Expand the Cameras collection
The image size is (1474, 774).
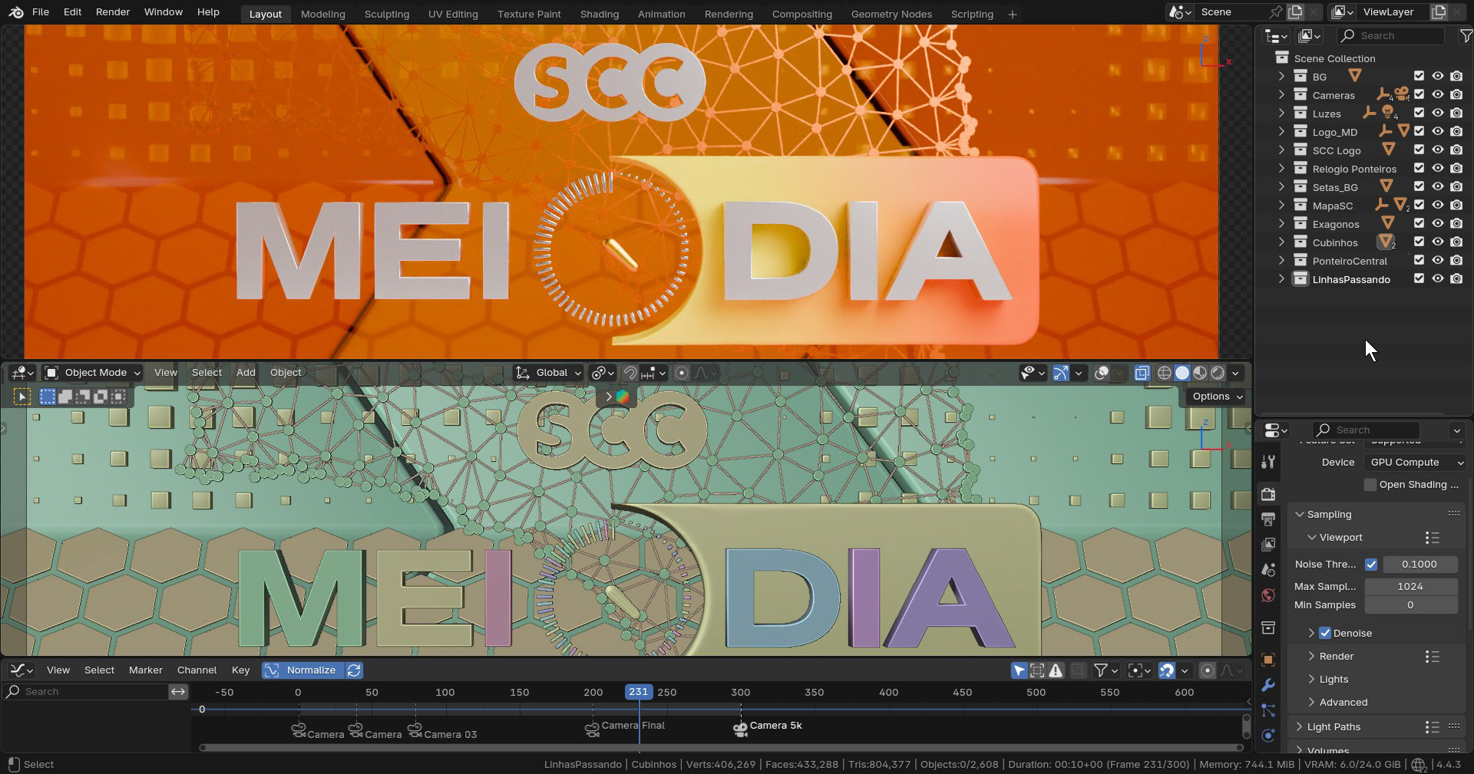[x=1281, y=95]
